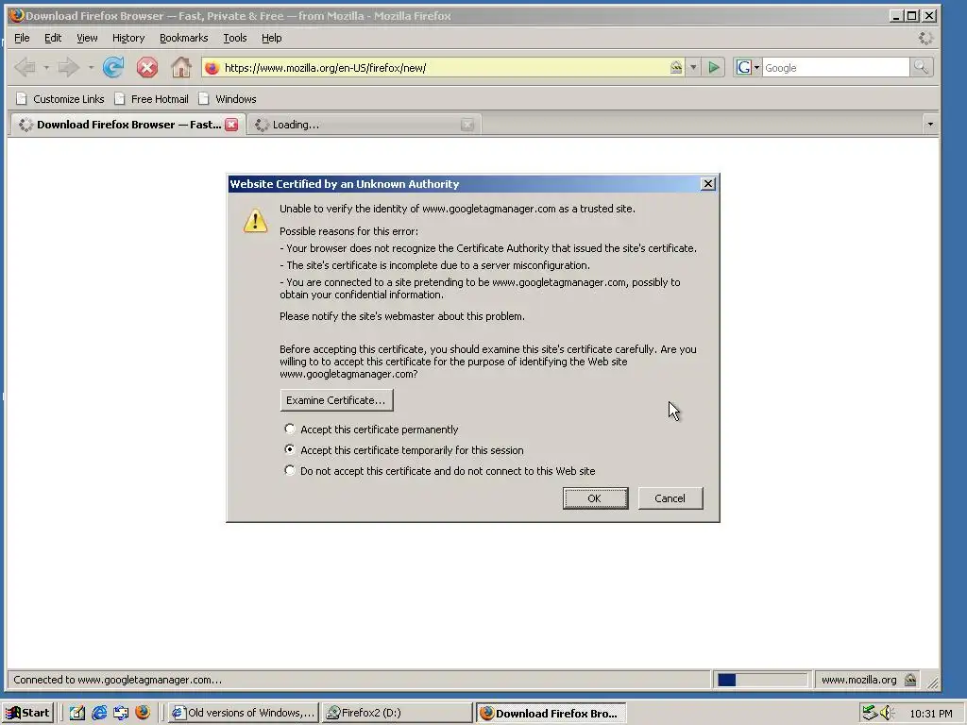The image size is (967, 725).
Task: Open the History menu
Action: click(128, 38)
